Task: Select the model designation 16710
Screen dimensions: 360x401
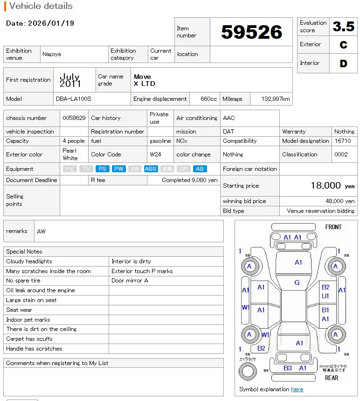Action: pyautogui.click(x=343, y=141)
